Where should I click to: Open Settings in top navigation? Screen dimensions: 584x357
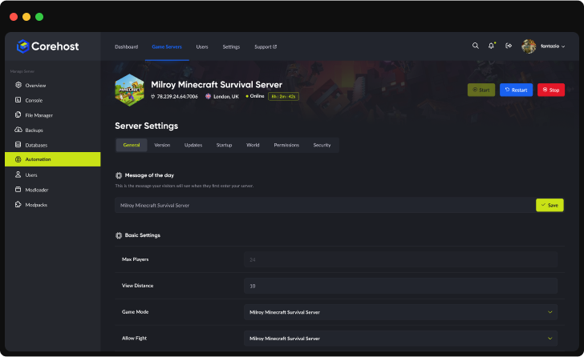point(231,46)
